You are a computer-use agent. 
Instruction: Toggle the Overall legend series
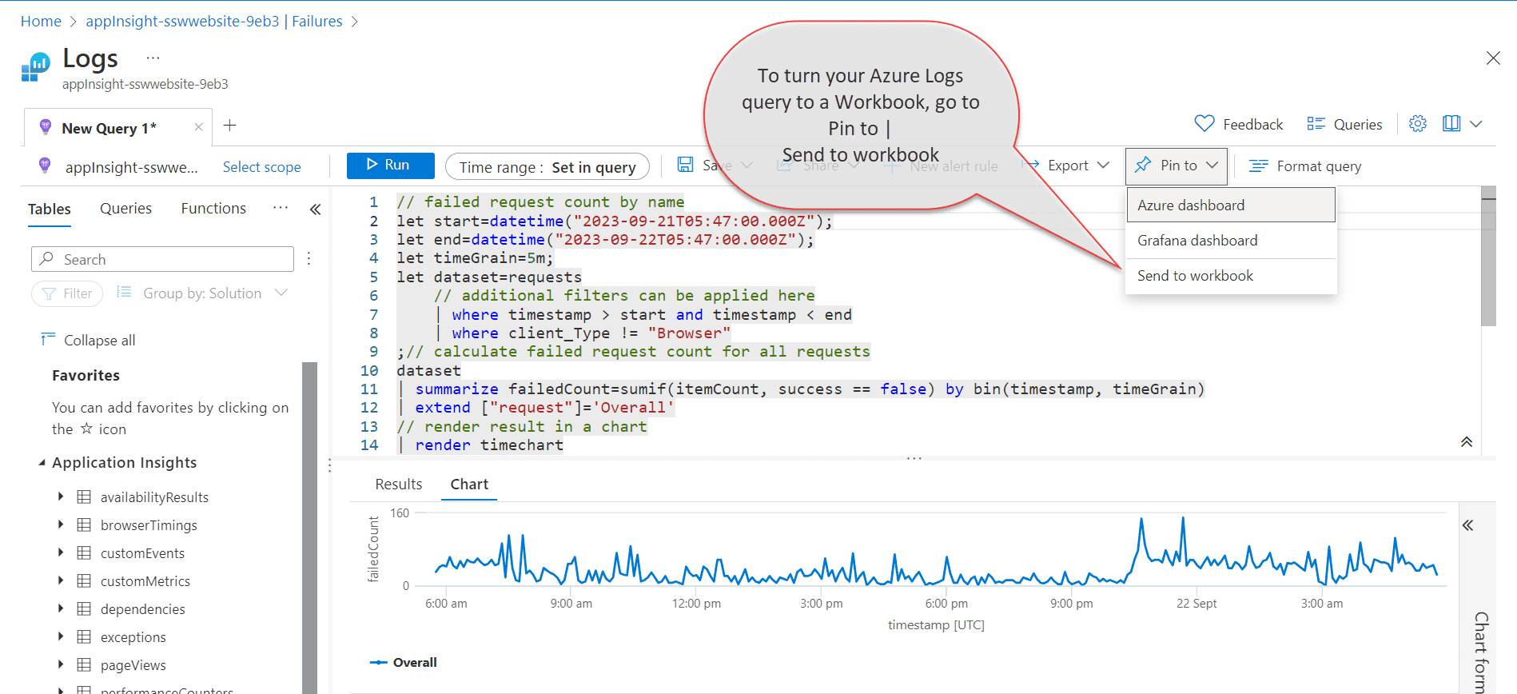pos(404,662)
